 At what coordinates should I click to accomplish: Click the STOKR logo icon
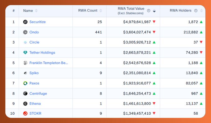click(x=25, y=113)
